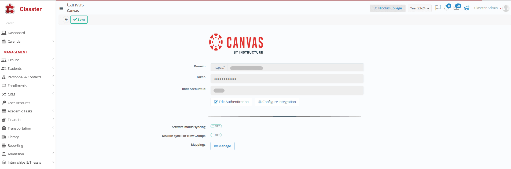Expand the Financial submenu chevron
Screen dimensions: 511x169
point(53,119)
